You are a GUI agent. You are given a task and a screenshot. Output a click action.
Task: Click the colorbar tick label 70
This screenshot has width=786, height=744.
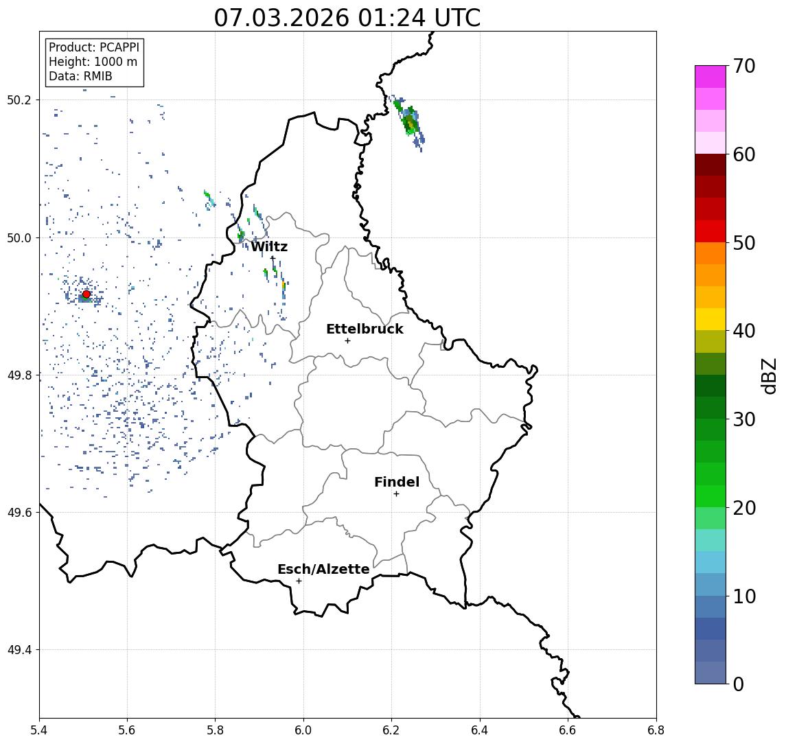[x=744, y=66]
